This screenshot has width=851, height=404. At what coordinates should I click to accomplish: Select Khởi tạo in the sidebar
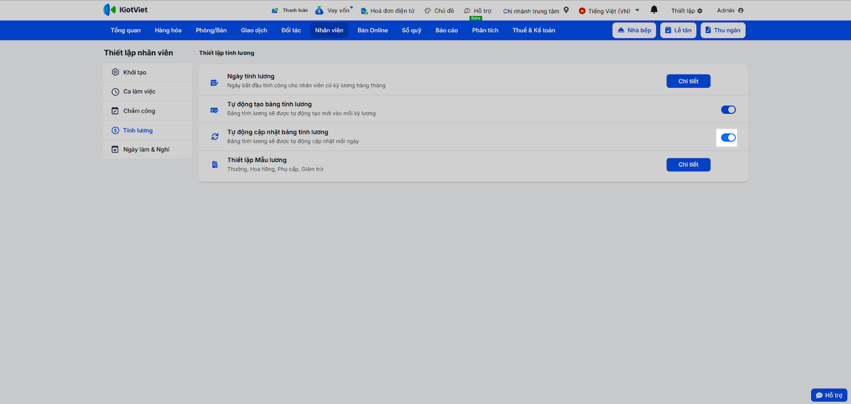click(147, 72)
